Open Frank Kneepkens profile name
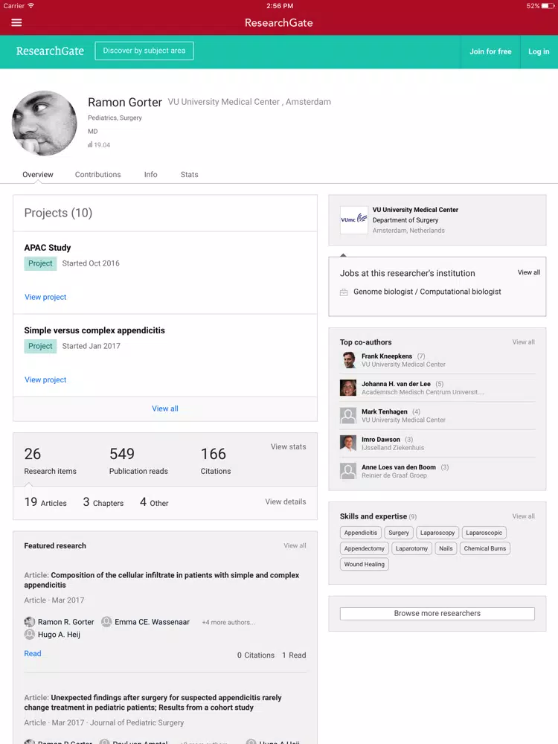 point(387,356)
